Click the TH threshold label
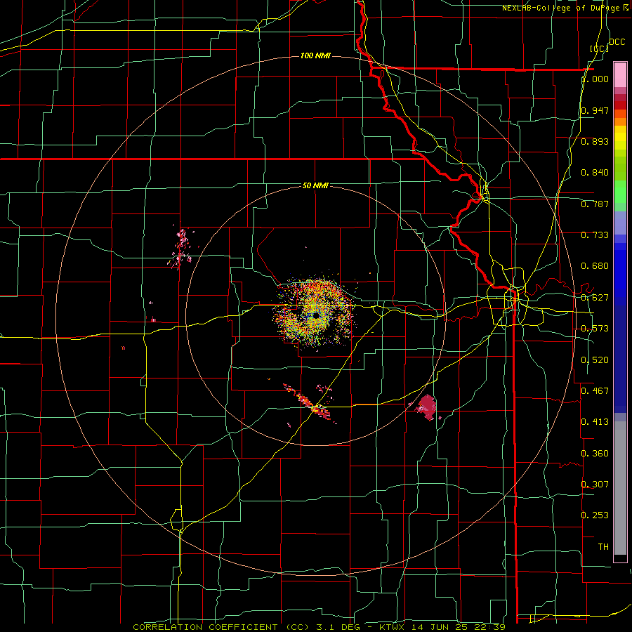The image size is (632, 632). point(603,547)
